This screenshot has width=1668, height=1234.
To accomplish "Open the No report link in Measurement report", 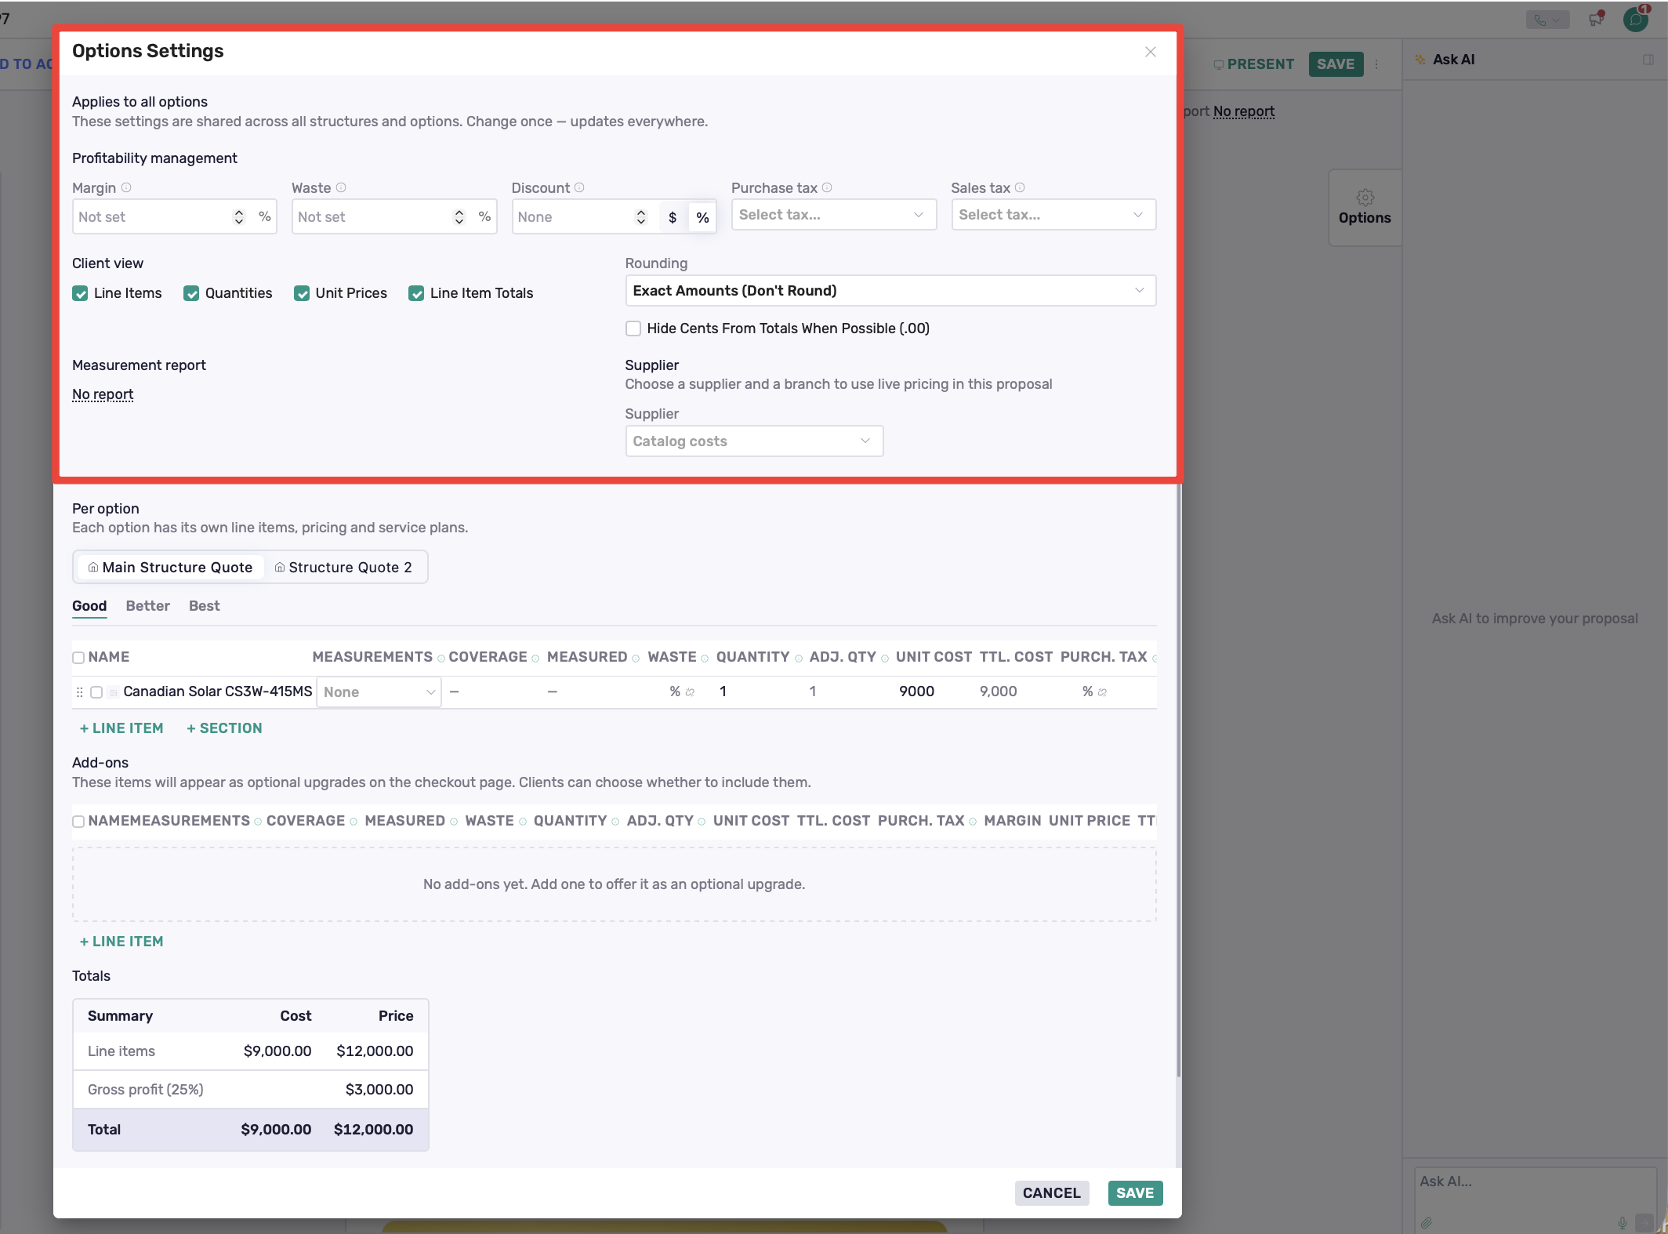I will 103,394.
